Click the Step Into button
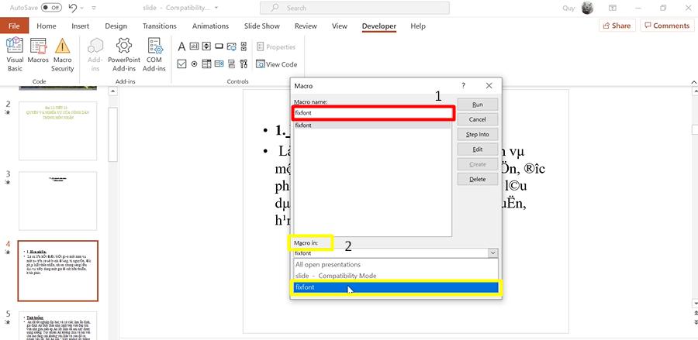 477,134
